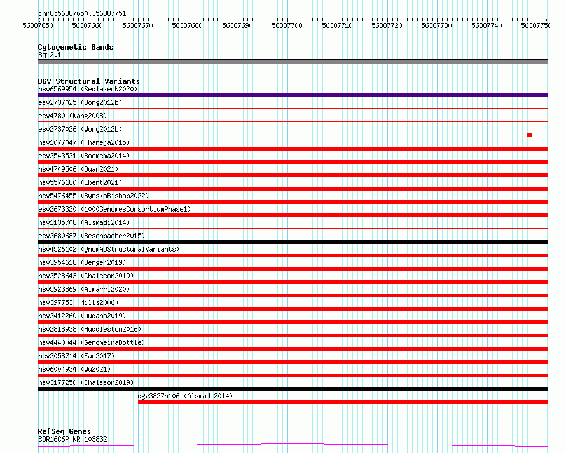The height and width of the screenshot is (453, 566).
Task: Click ruler coordinate 56387700
Action: point(287,25)
